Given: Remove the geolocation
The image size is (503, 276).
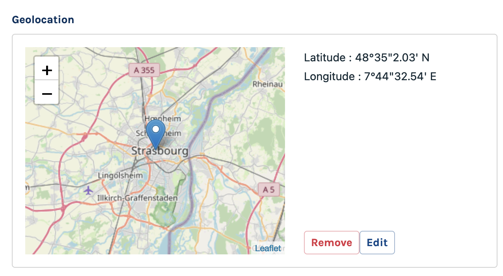Looking at the screenshot, I should coord(332,243).
